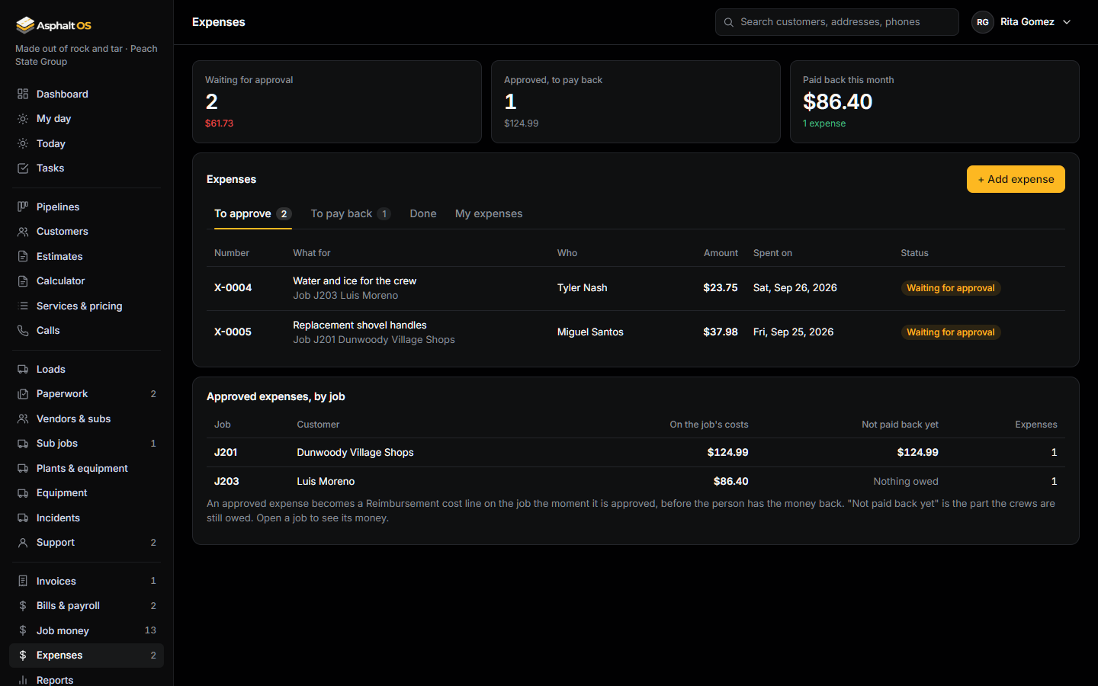The height and width of the screenshot is (686, 1098).
Task: Click the Customers people icon
Action: point(23,232)
